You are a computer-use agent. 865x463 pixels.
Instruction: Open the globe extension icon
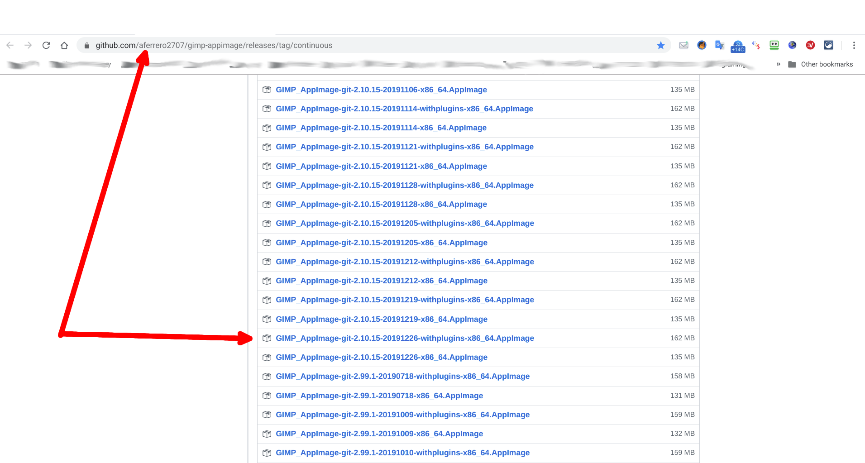(x=792, y=45)
